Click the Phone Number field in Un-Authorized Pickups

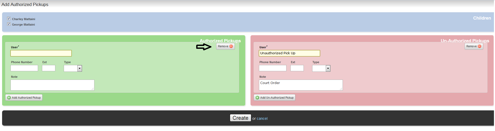pyautogui.click(x=273, y=68)
